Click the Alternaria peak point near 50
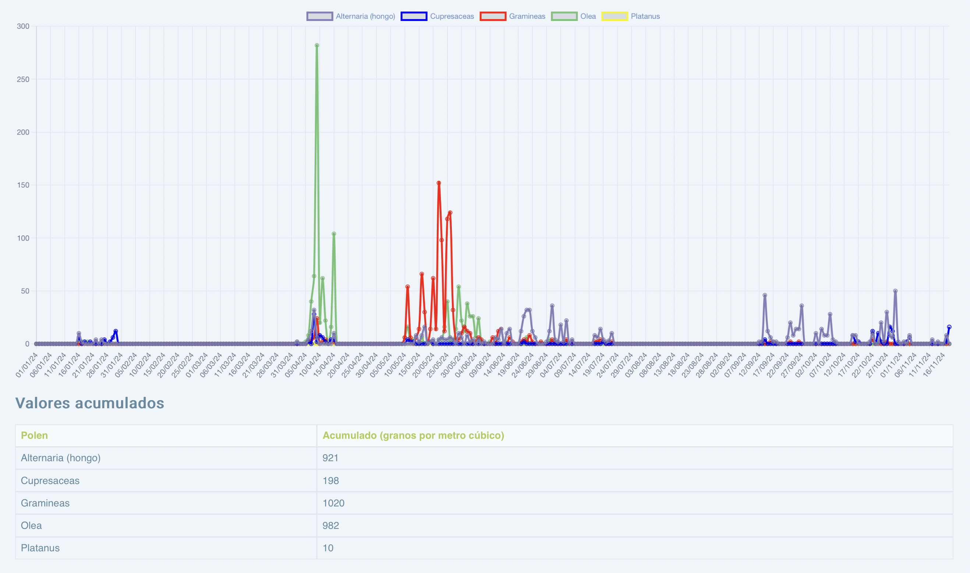Viewport: 970px width, 573px height. coord(895,291)
